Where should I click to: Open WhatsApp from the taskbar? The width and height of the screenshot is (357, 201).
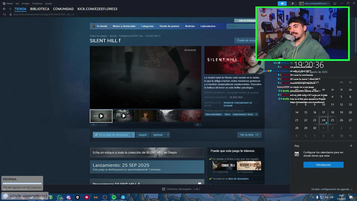point(59,197)
